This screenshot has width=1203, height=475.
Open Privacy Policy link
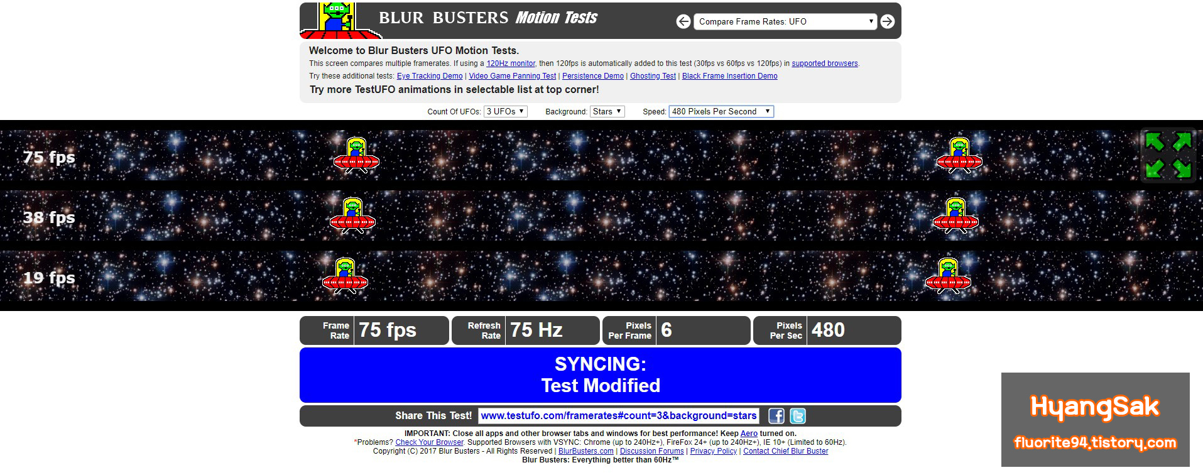[713, 451]
